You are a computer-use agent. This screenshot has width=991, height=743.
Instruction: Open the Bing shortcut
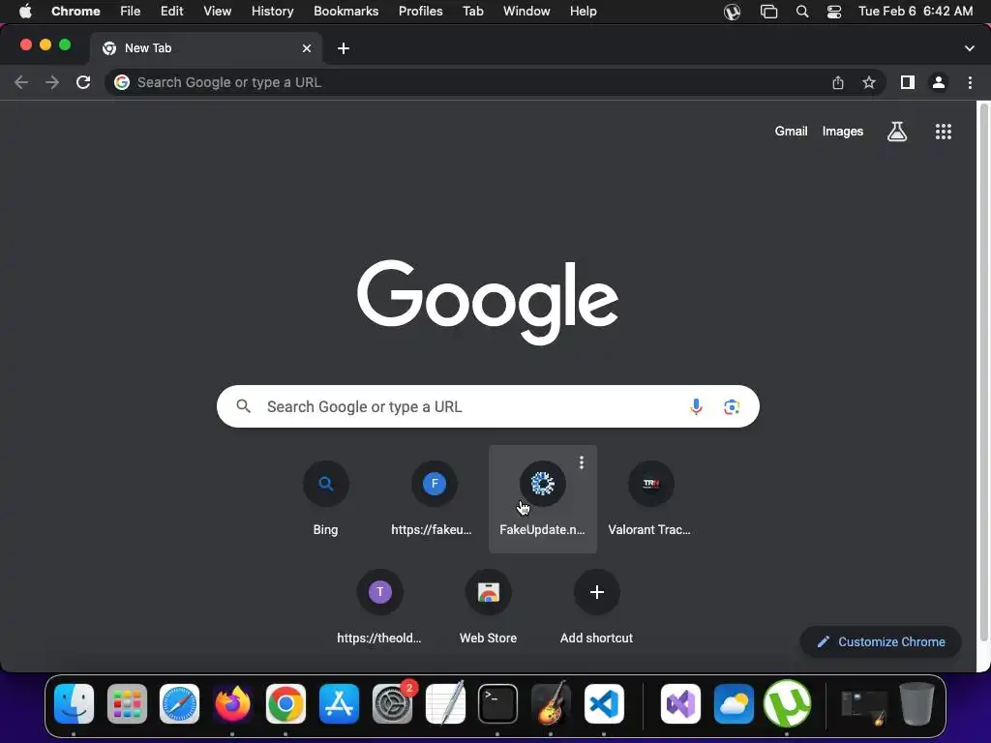(x=325, y=499)
